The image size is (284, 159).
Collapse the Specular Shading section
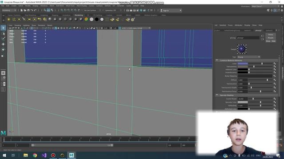click(x=217, y=95)
